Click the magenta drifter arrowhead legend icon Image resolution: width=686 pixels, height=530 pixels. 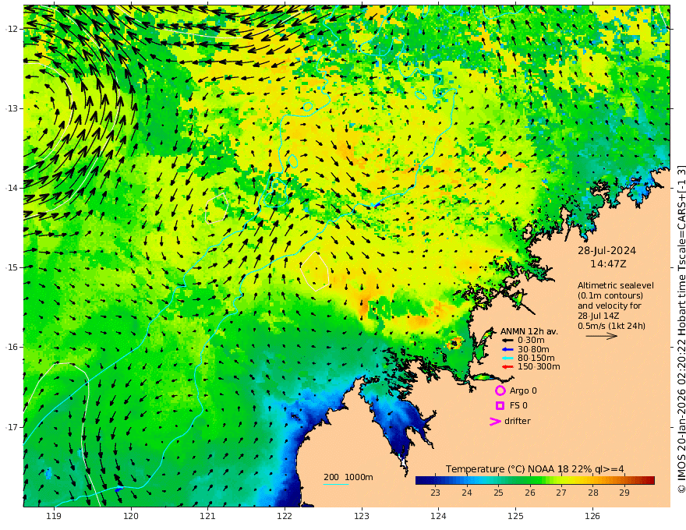click(495, 421)
